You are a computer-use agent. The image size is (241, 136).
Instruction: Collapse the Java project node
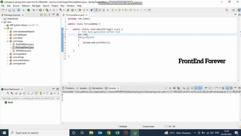2,22
